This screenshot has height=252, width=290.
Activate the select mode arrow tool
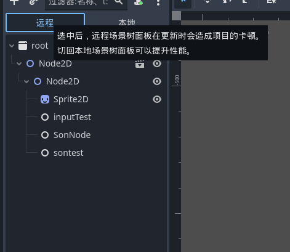(183, 2)
